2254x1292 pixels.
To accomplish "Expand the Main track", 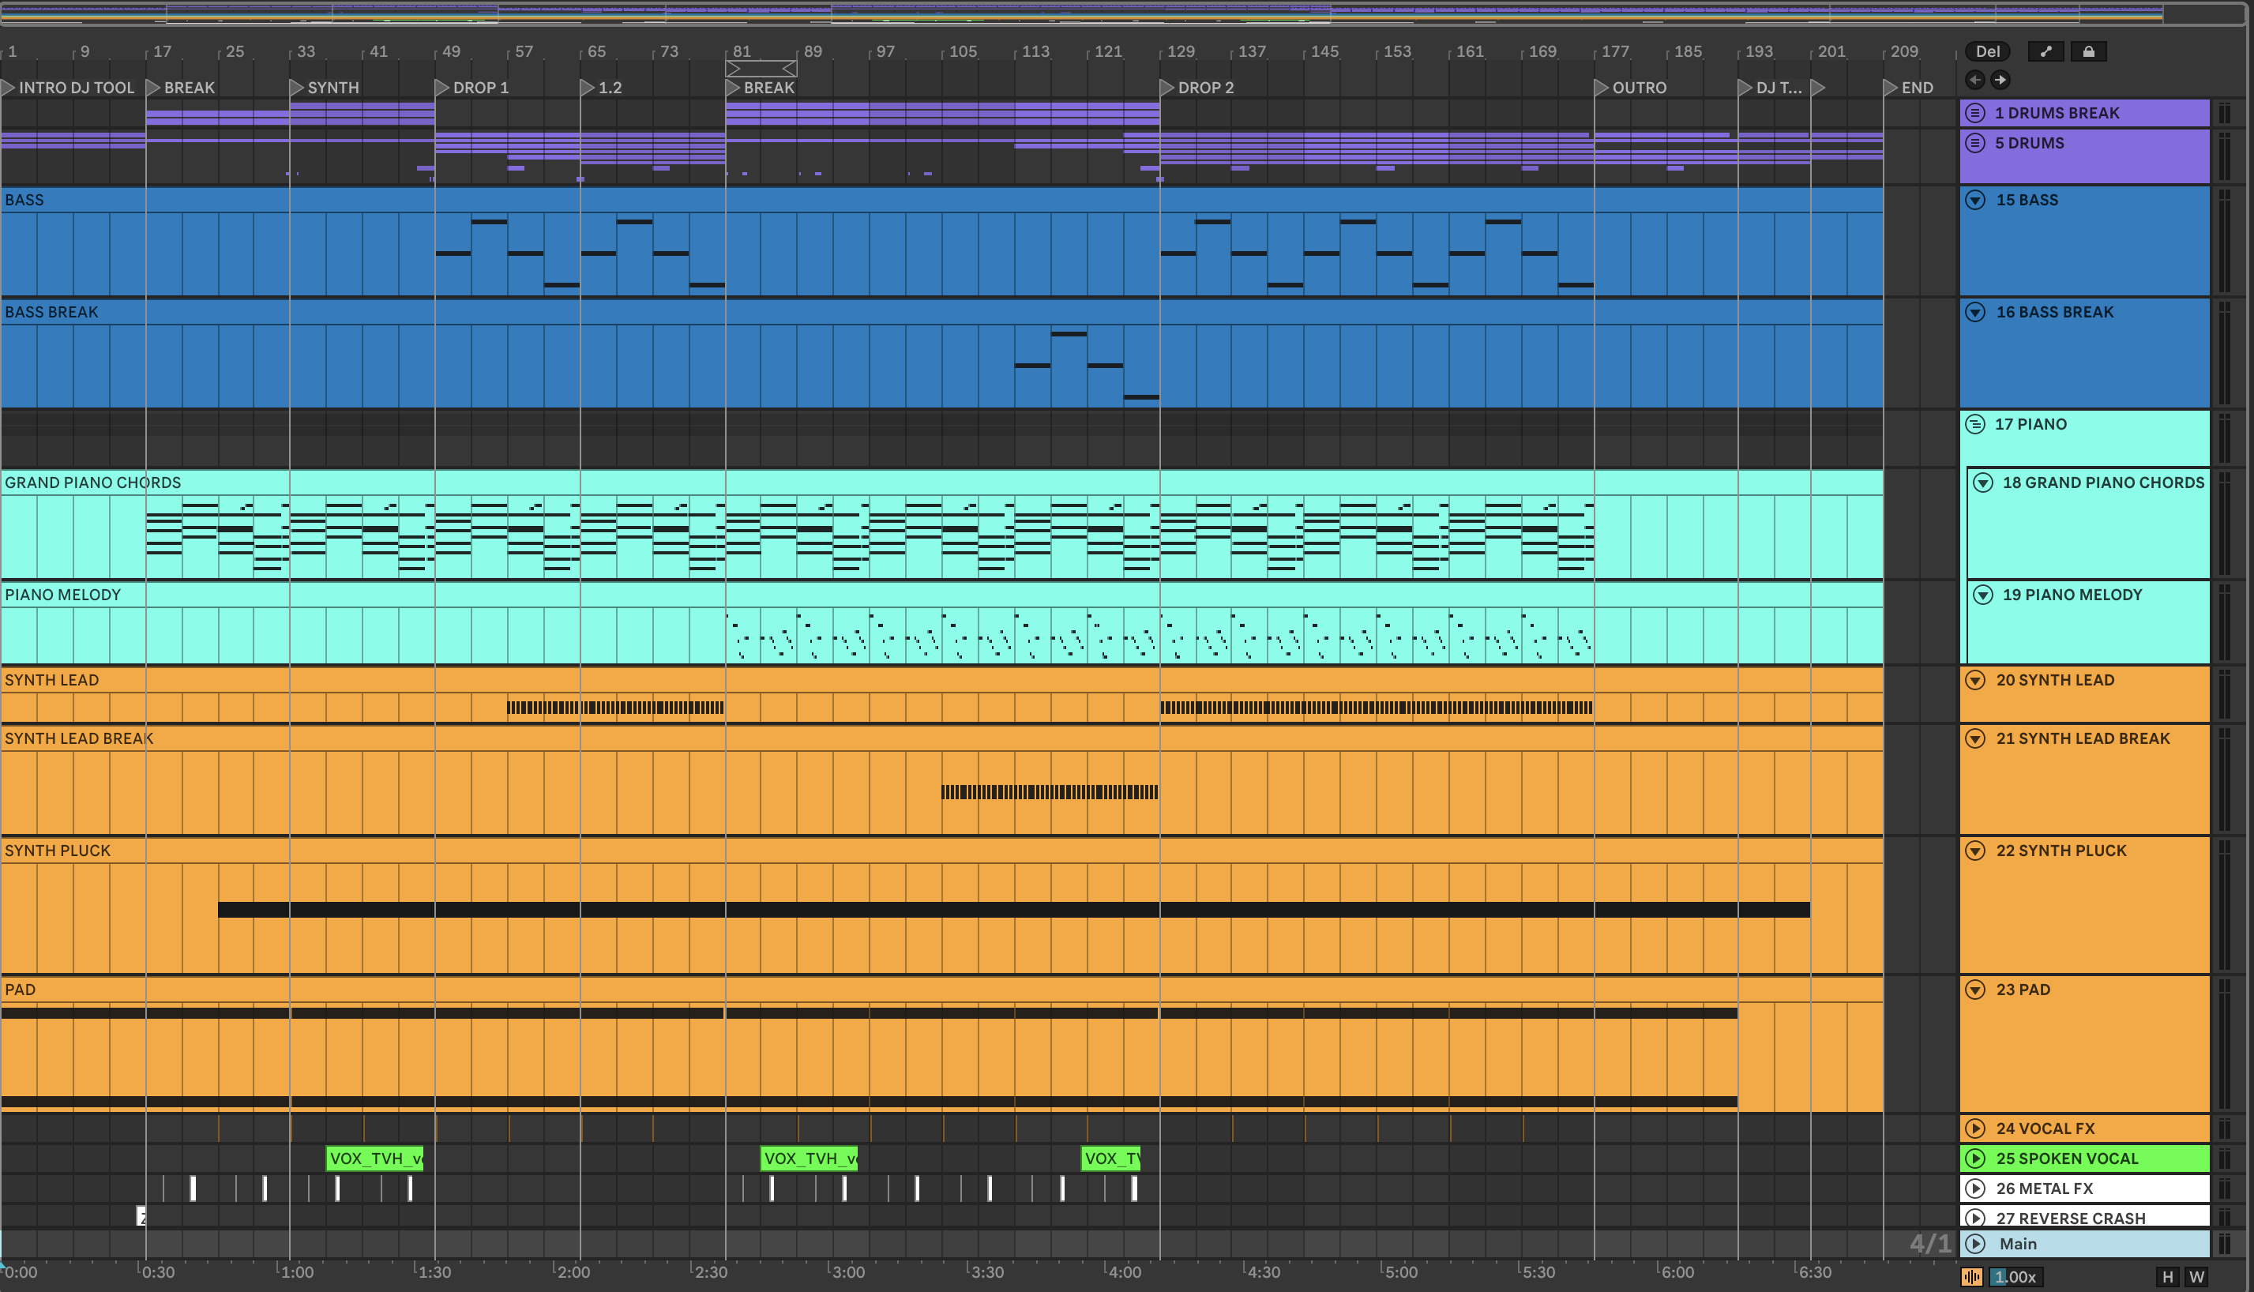I will [1974, 1243].
